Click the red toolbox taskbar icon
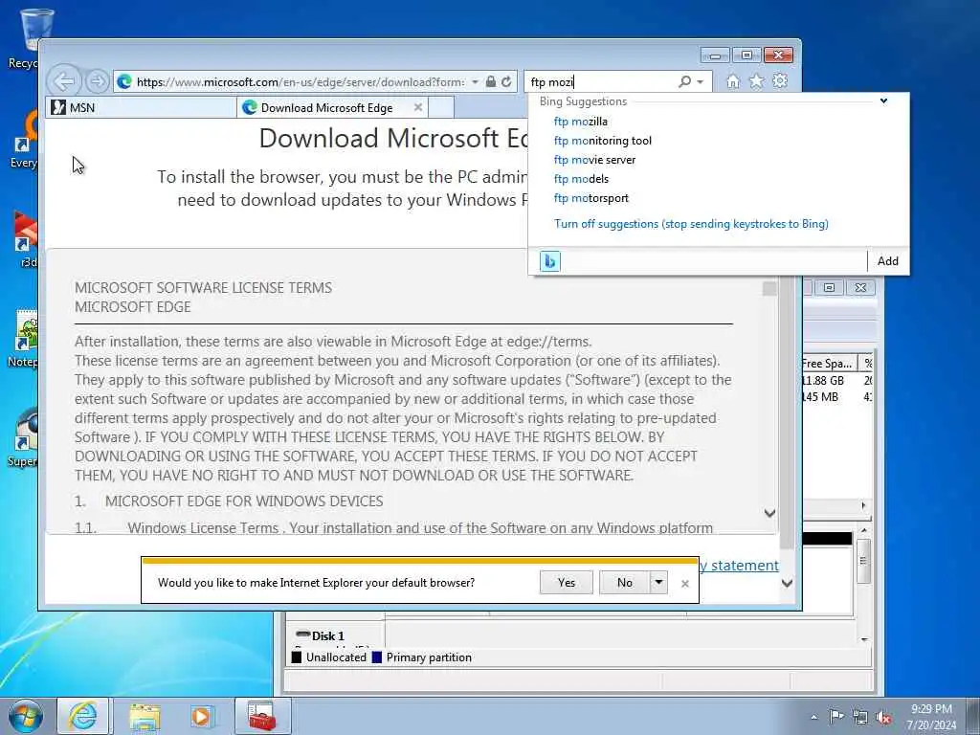980x735 pixels. point(262,716)
